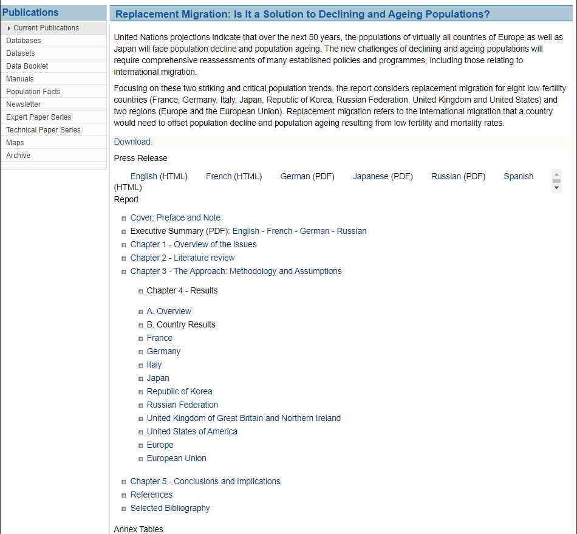Open the European Union results link
The image size is (577, 534).
click(x=176, y=458)
